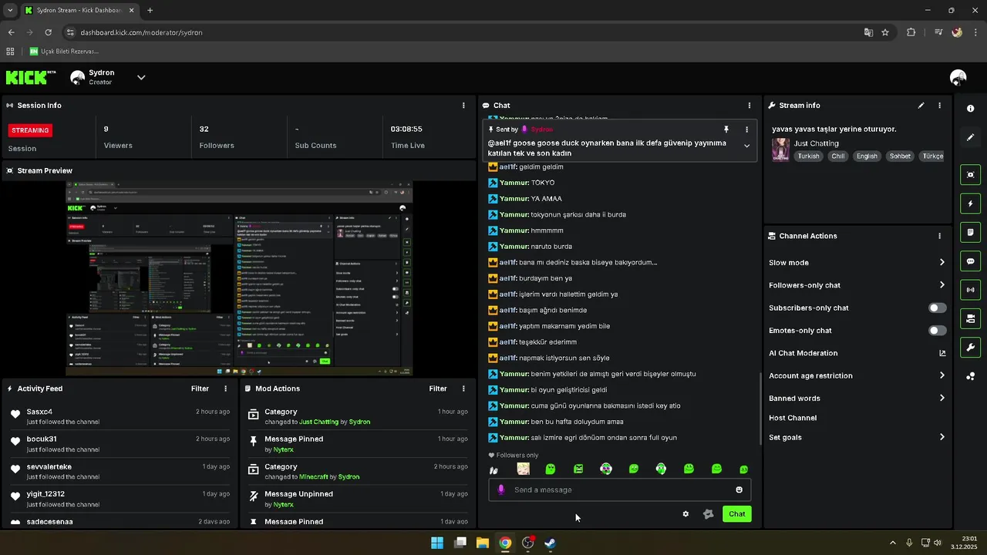Reload the page in the browser
Image resolution: width=987 pixels, height=555 pixels.
pos(48,32)
